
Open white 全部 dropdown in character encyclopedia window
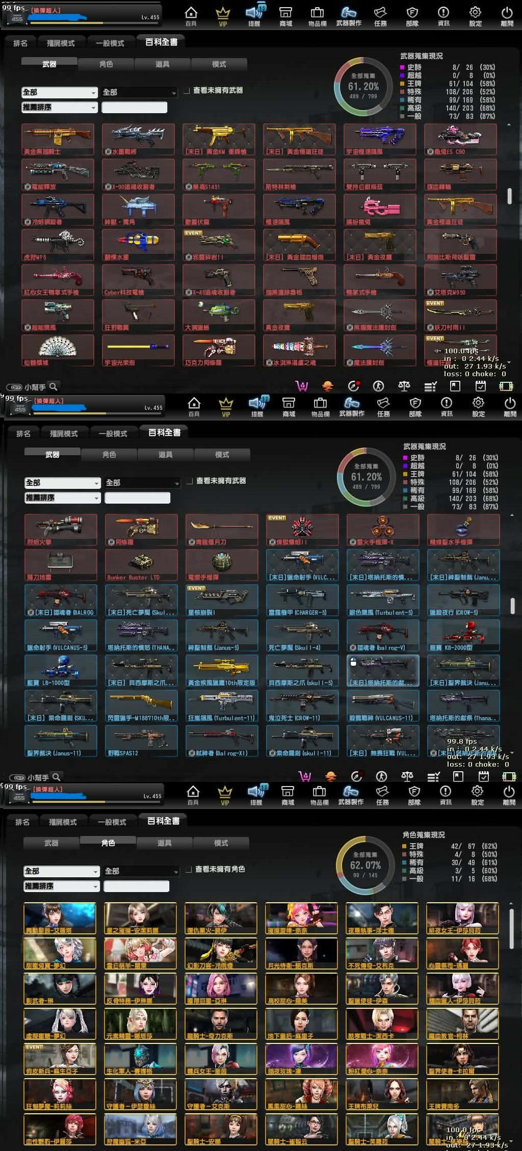click(61, 871)
